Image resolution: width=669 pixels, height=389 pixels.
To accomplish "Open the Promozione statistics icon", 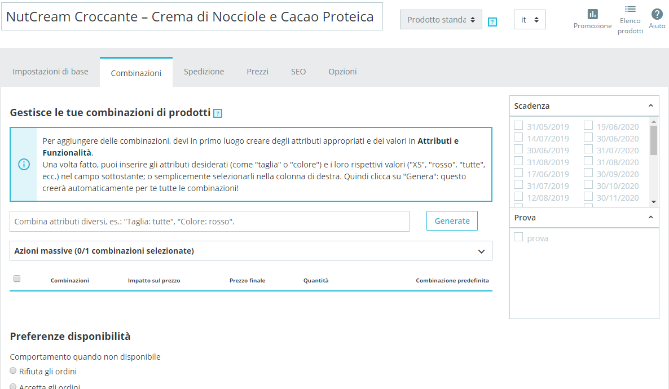I will 592,14.
